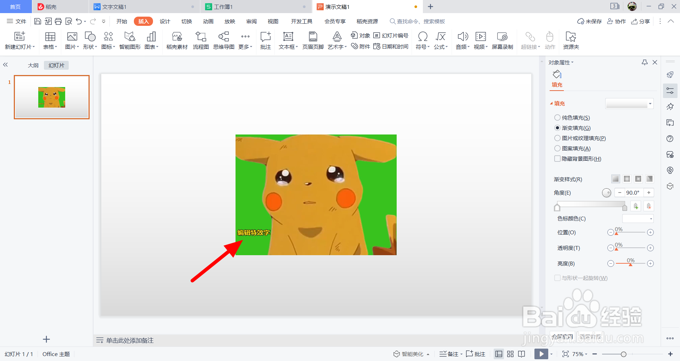The height and width of the screenshot is (361, 680).
Task: Expand the 更多 insert options
Action: tap(245, 40)
